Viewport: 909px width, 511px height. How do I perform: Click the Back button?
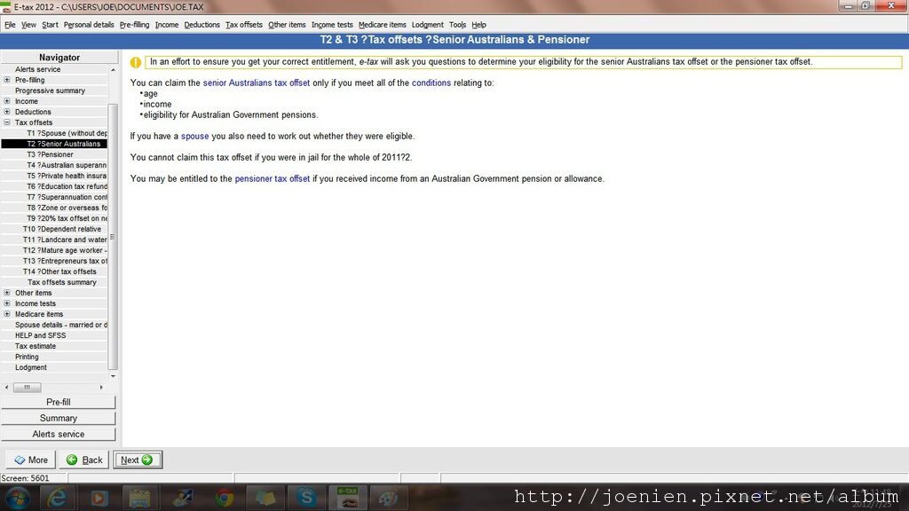[x=84, y=460]
